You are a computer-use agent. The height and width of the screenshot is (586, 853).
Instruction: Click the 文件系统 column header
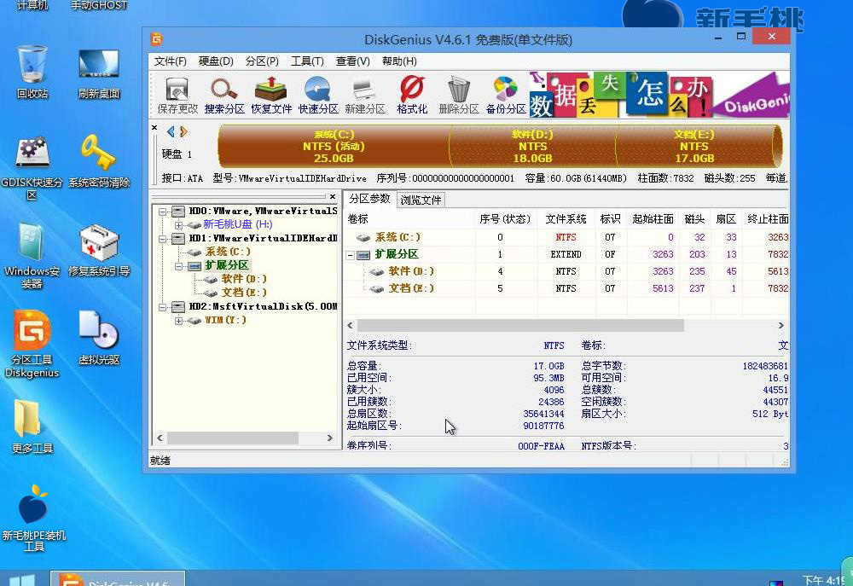566,218
